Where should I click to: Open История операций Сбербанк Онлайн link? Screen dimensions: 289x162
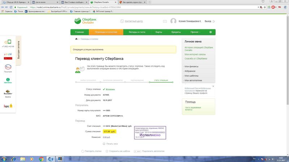click(x=199, y=49)
